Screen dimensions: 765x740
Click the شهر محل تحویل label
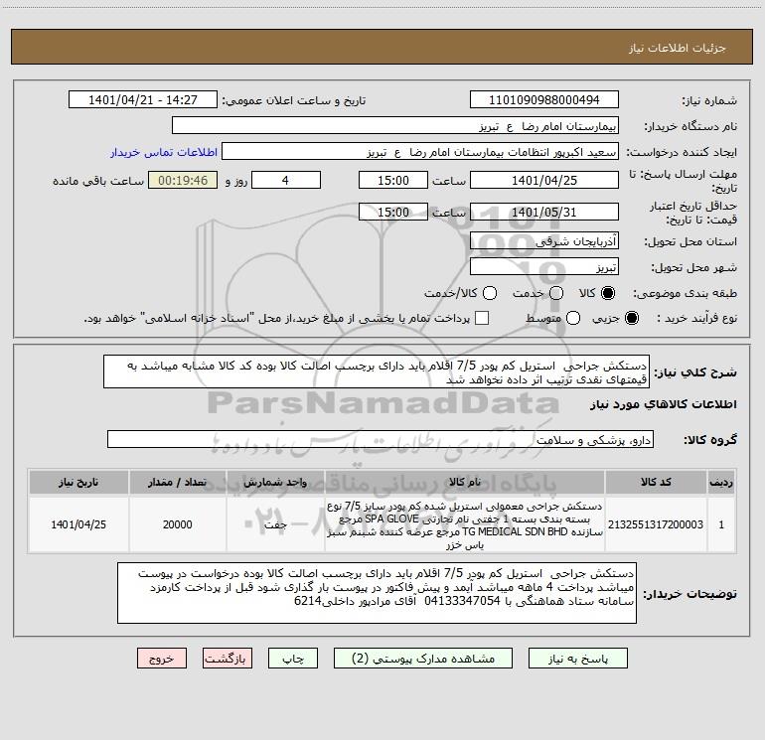[694, 268]
